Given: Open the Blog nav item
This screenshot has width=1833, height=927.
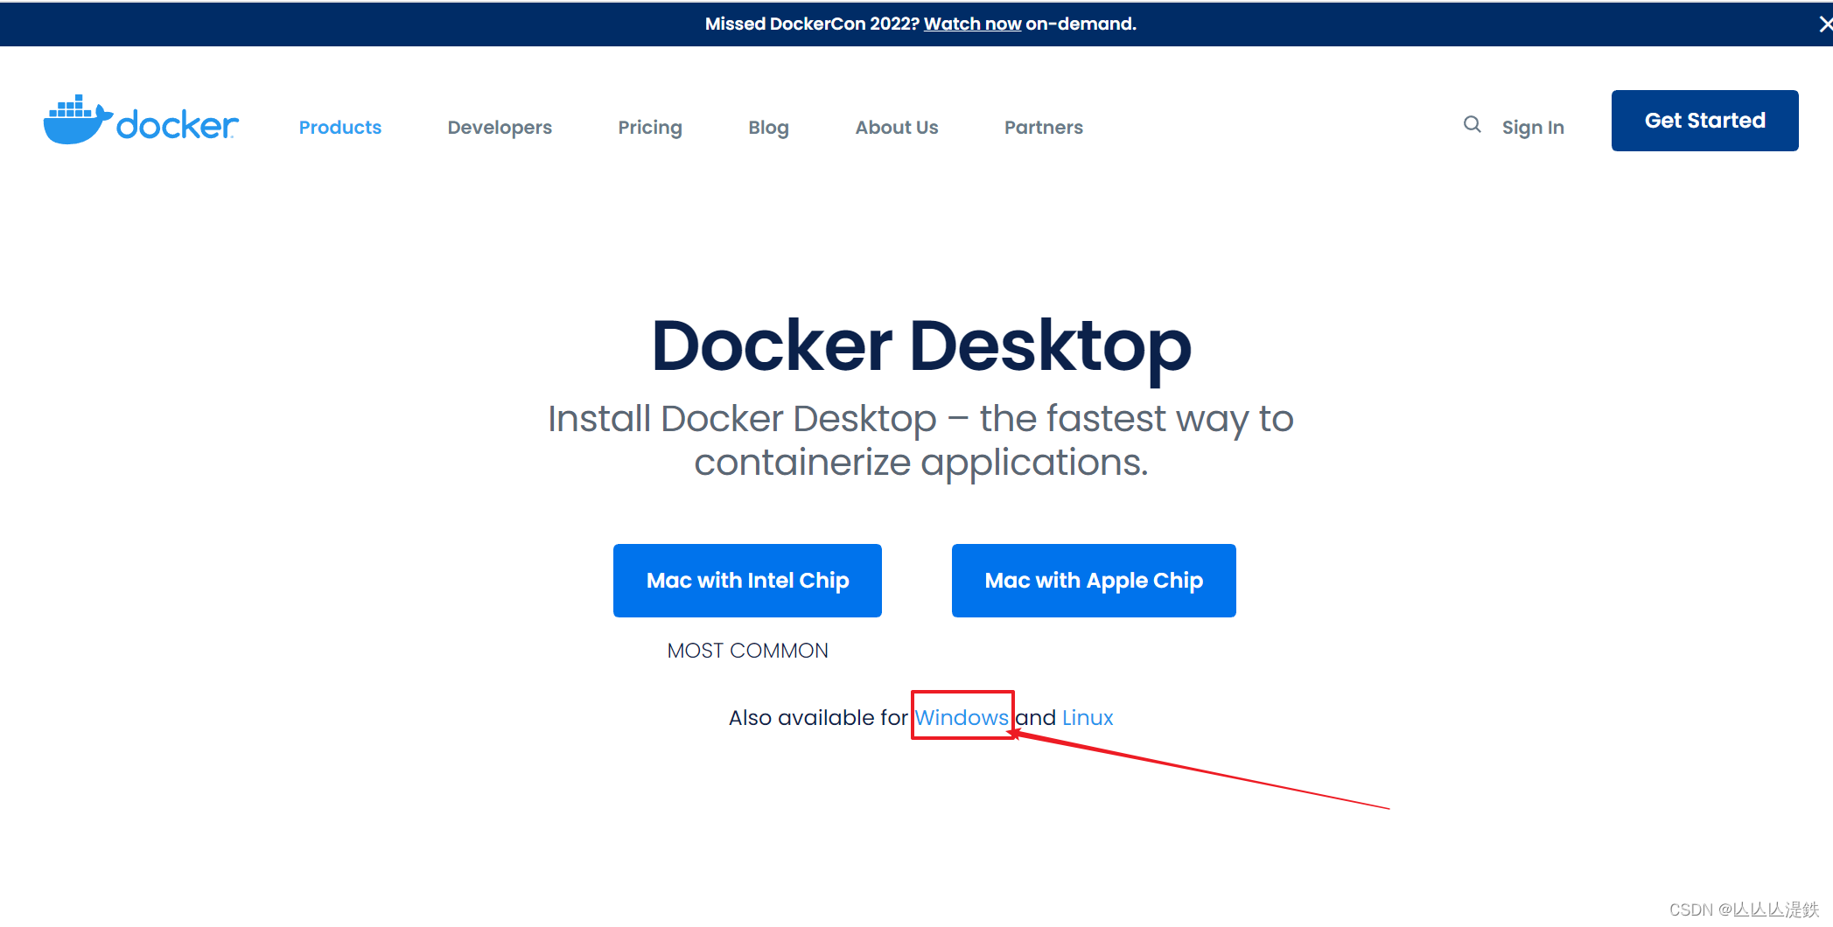Looking at the screenshot, I should point(768,128).
